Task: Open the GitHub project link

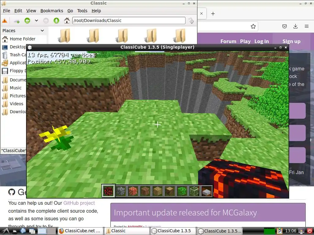Action: click(x=79, y=203)
